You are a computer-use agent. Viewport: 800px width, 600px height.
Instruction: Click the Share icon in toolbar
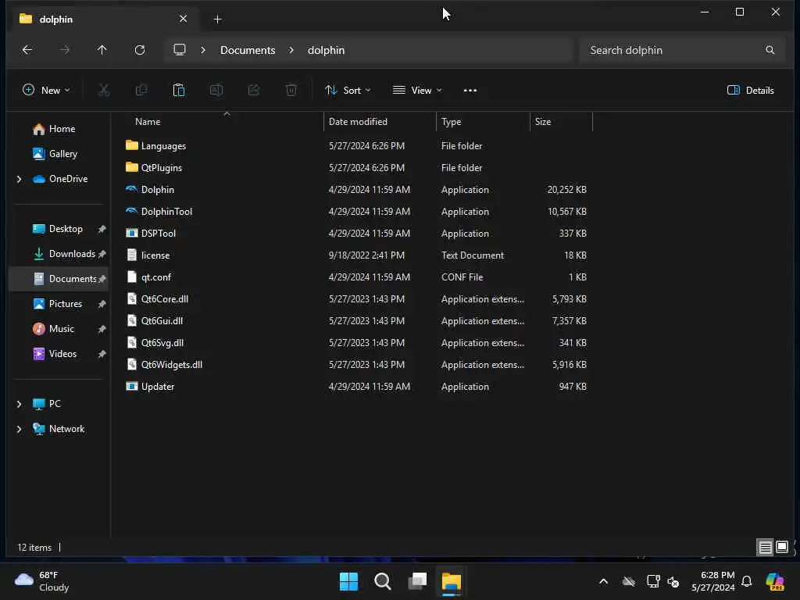click(254, 91)
